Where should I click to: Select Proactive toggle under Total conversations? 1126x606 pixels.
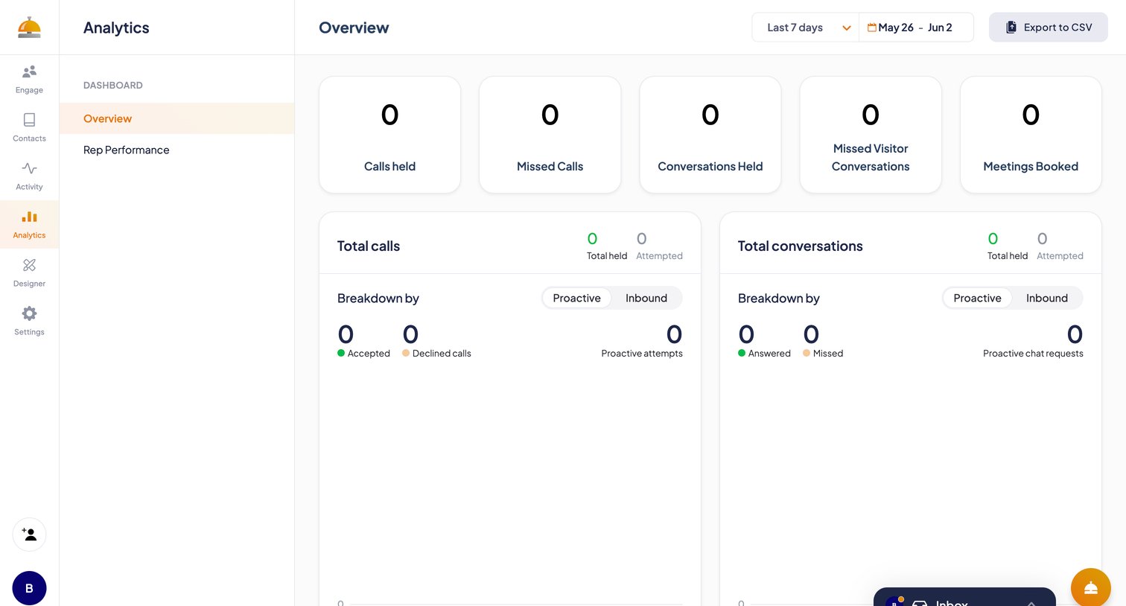(x=978, y=298)
